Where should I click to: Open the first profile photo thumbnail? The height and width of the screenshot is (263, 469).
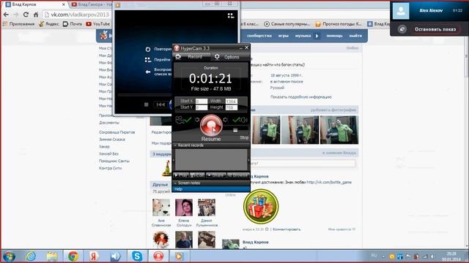[x=266, y=130]
